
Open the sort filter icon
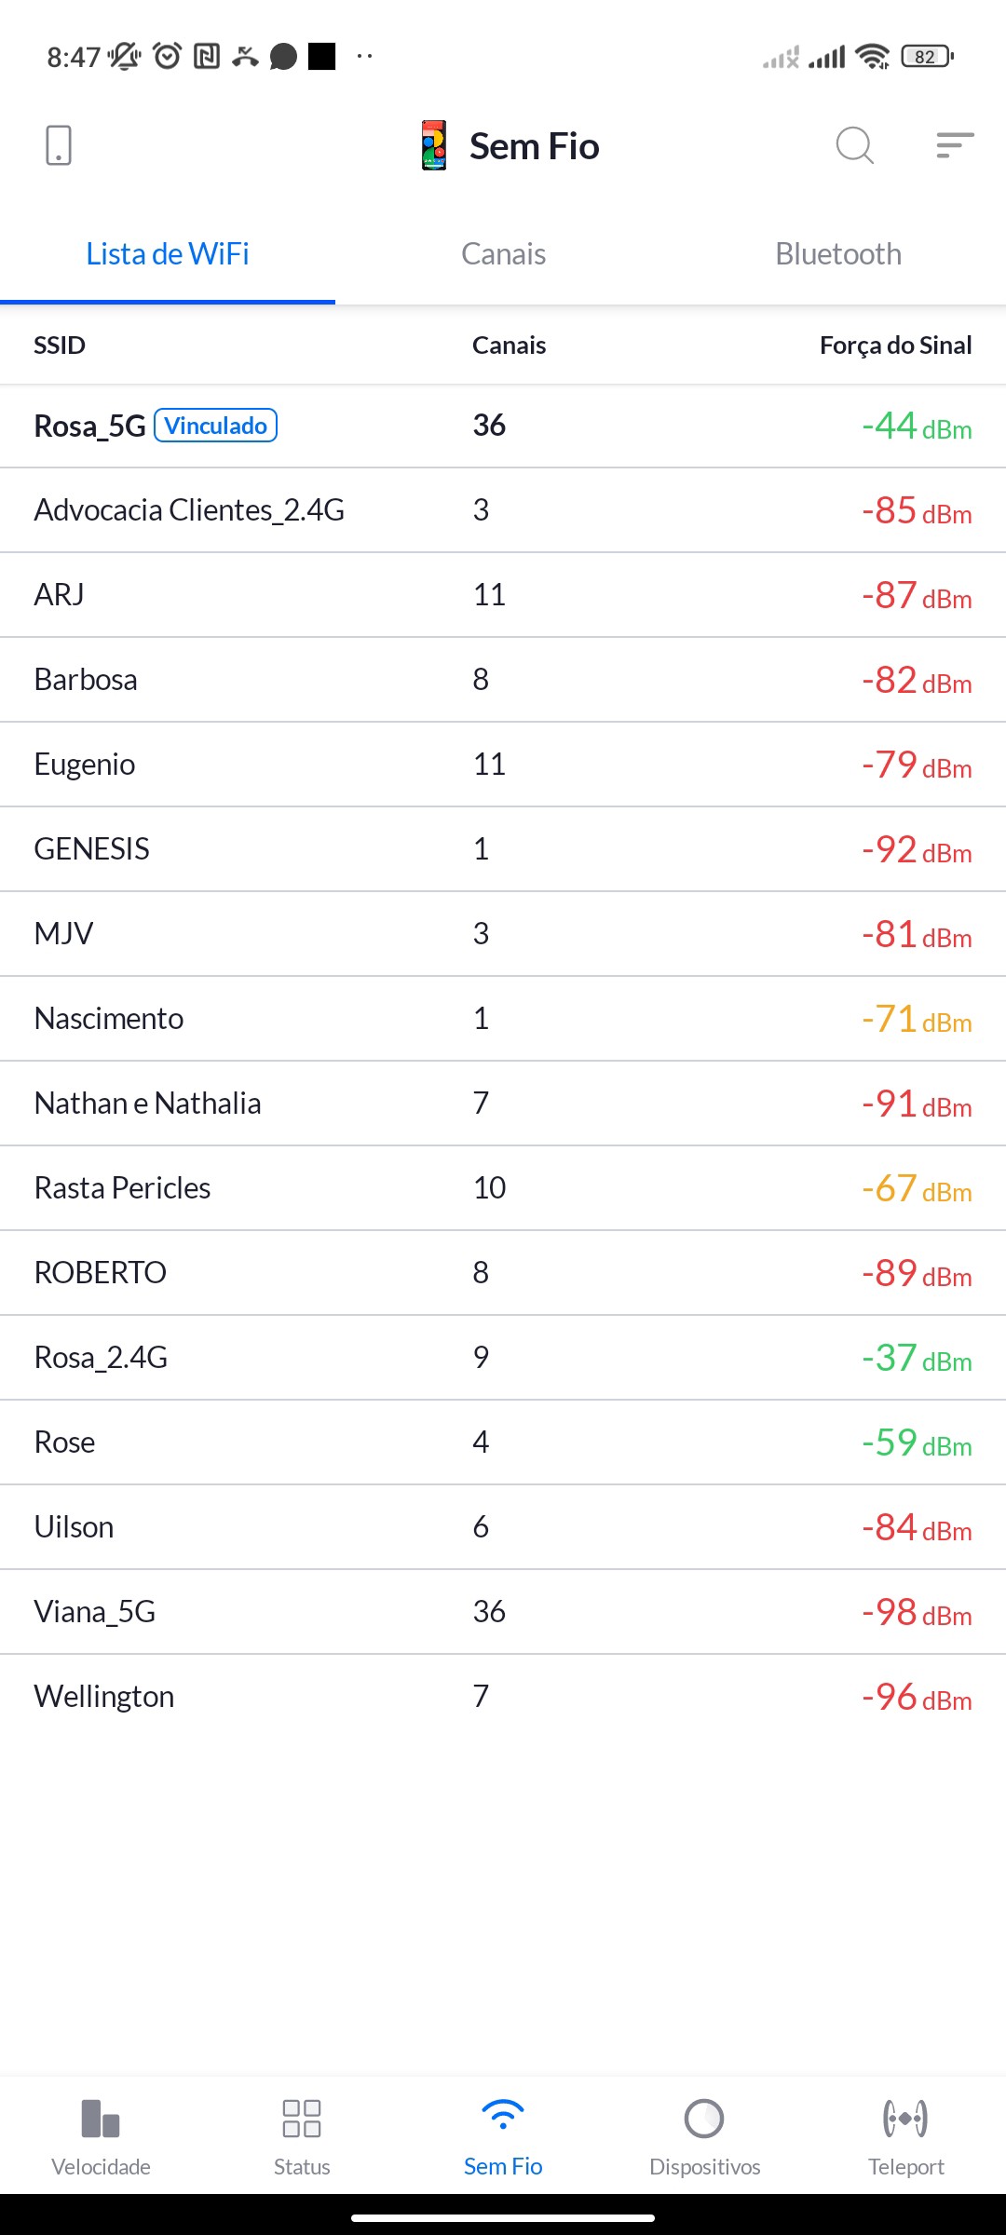955,145
